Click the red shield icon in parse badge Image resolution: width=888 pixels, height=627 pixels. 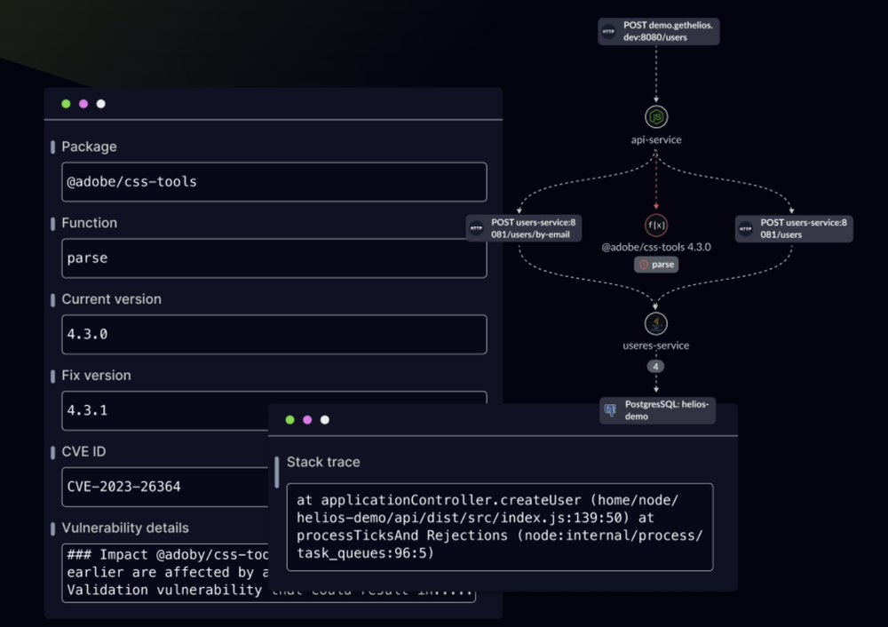643,265
